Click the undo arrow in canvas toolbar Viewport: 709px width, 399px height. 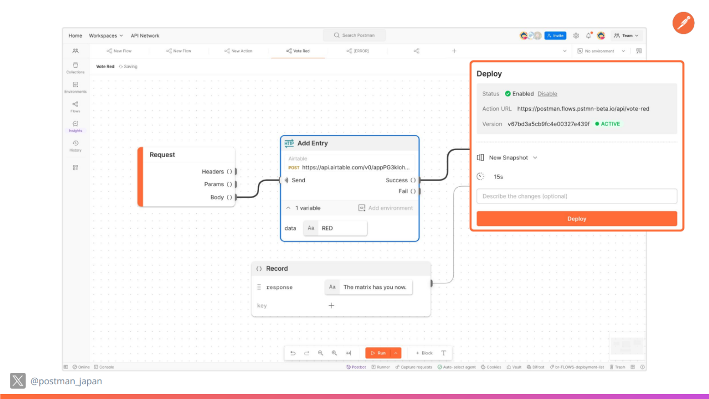293,353
